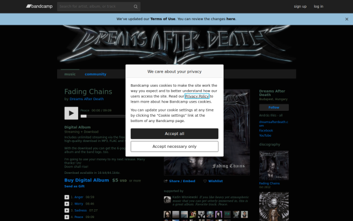Screen dimensions: 353x221
Task: Click the Follow button
Action: [x=274, y=108]
